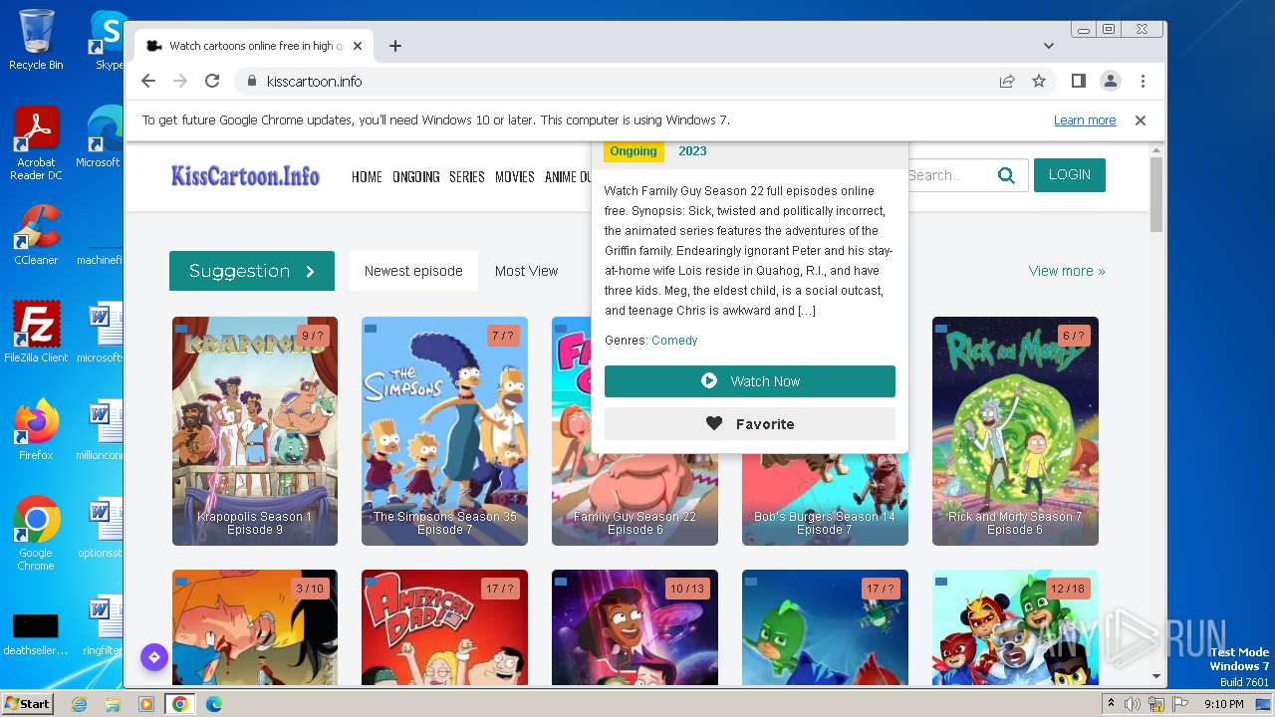Open the Learn more link
Viewport: 1275px width, 717px height.
pyautogui.click(x=1085, y=120)
